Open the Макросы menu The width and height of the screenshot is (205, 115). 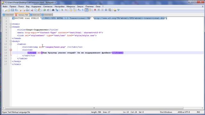(x=71, y=6)
